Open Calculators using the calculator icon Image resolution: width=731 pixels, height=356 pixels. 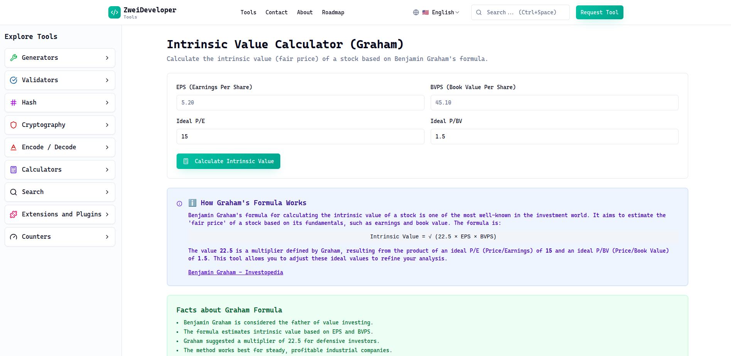[14, 169]
